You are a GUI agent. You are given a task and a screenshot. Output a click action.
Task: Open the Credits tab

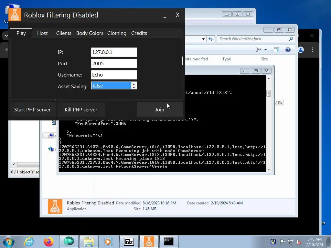coord(139,33)
